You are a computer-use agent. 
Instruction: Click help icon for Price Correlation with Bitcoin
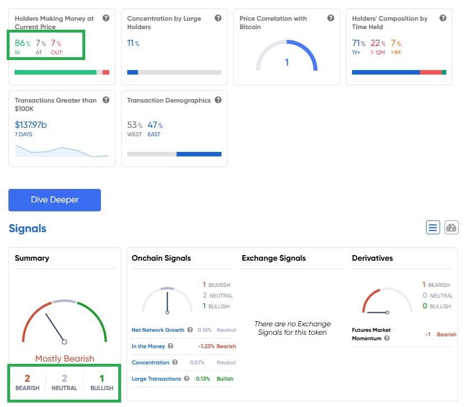pos(331,18)
